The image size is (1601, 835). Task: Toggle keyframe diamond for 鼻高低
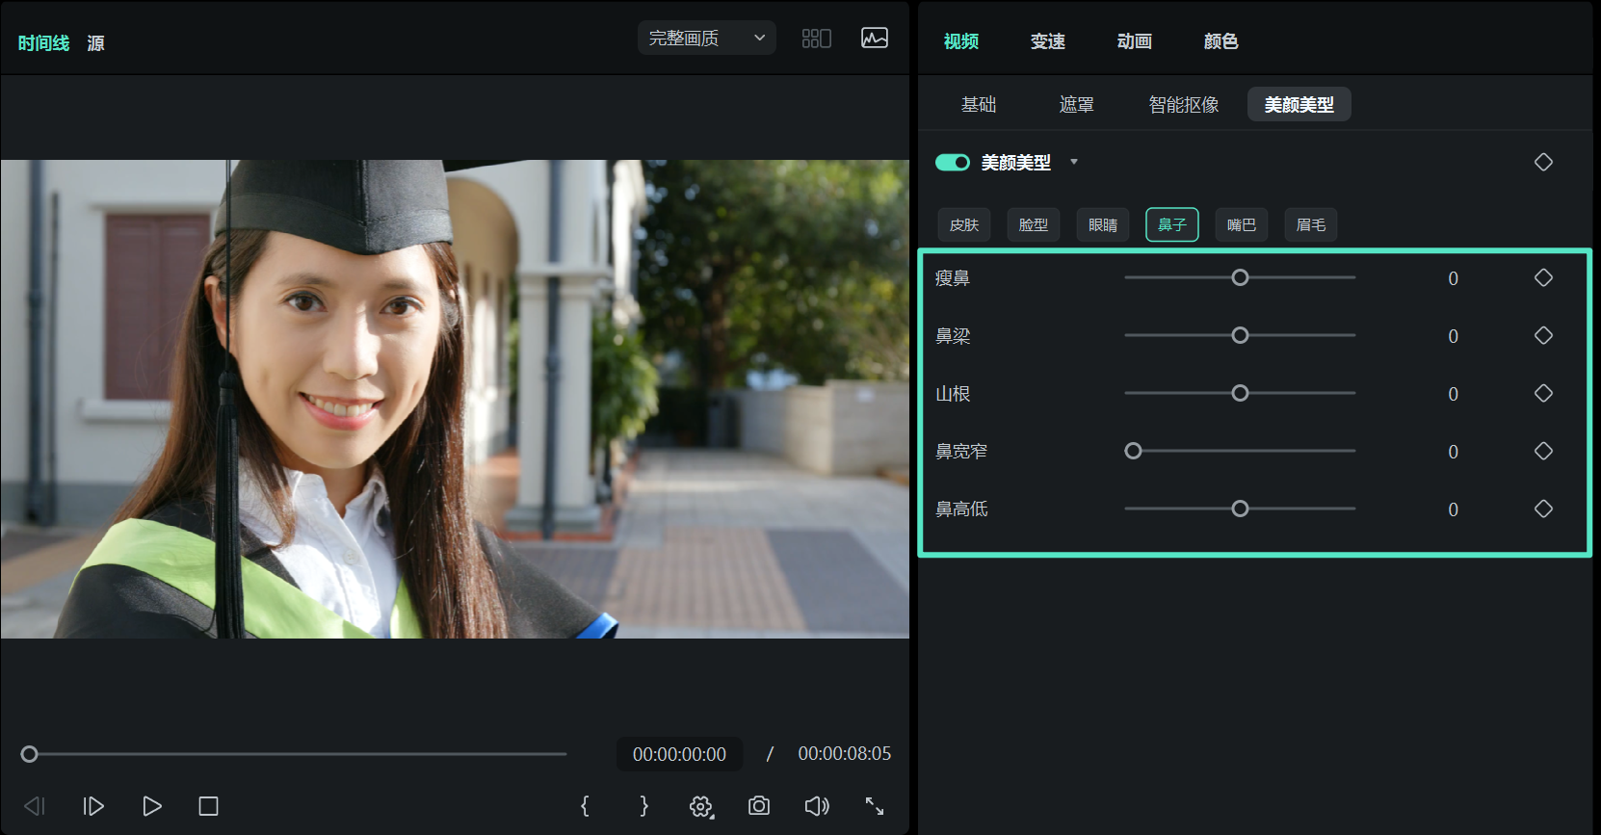click(x=1543, y=509)
